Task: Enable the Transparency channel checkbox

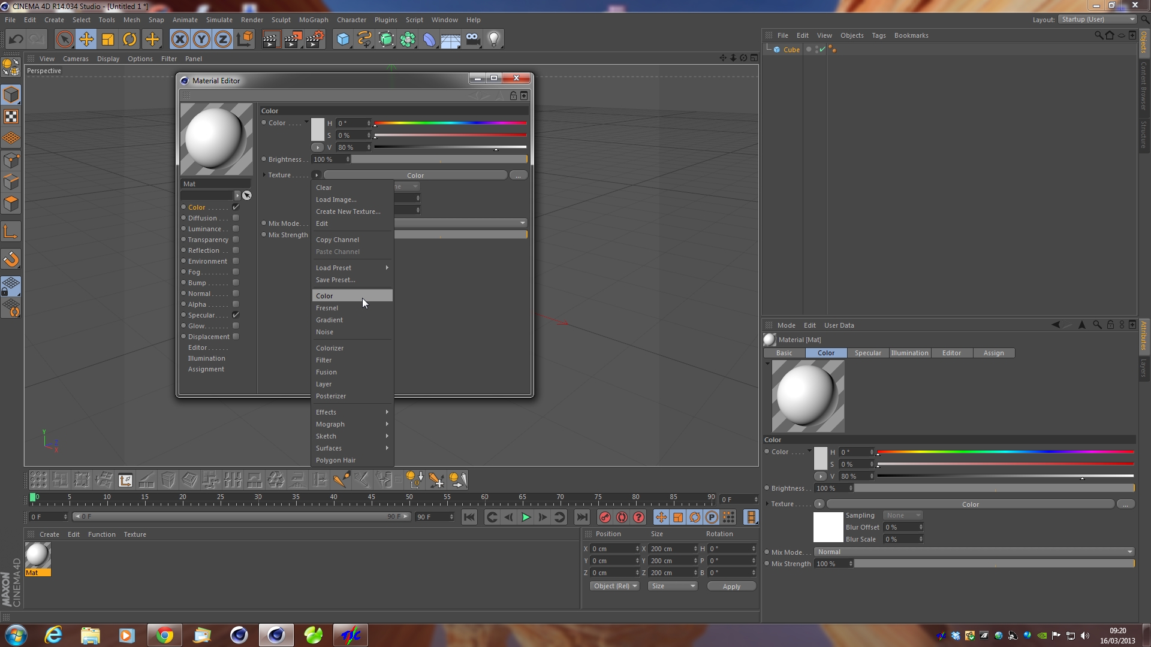Action: pyautogui.click(x=236, y=240)
